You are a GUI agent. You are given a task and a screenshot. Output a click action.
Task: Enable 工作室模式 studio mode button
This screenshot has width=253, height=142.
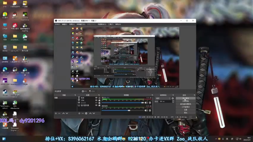tap(186, 107)
